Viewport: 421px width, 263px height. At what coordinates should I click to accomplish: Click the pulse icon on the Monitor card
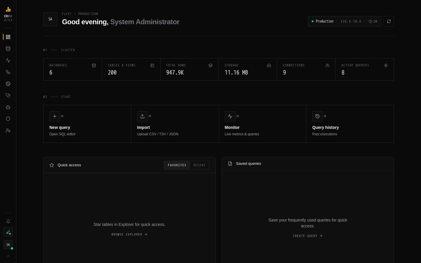click(230, 116)
